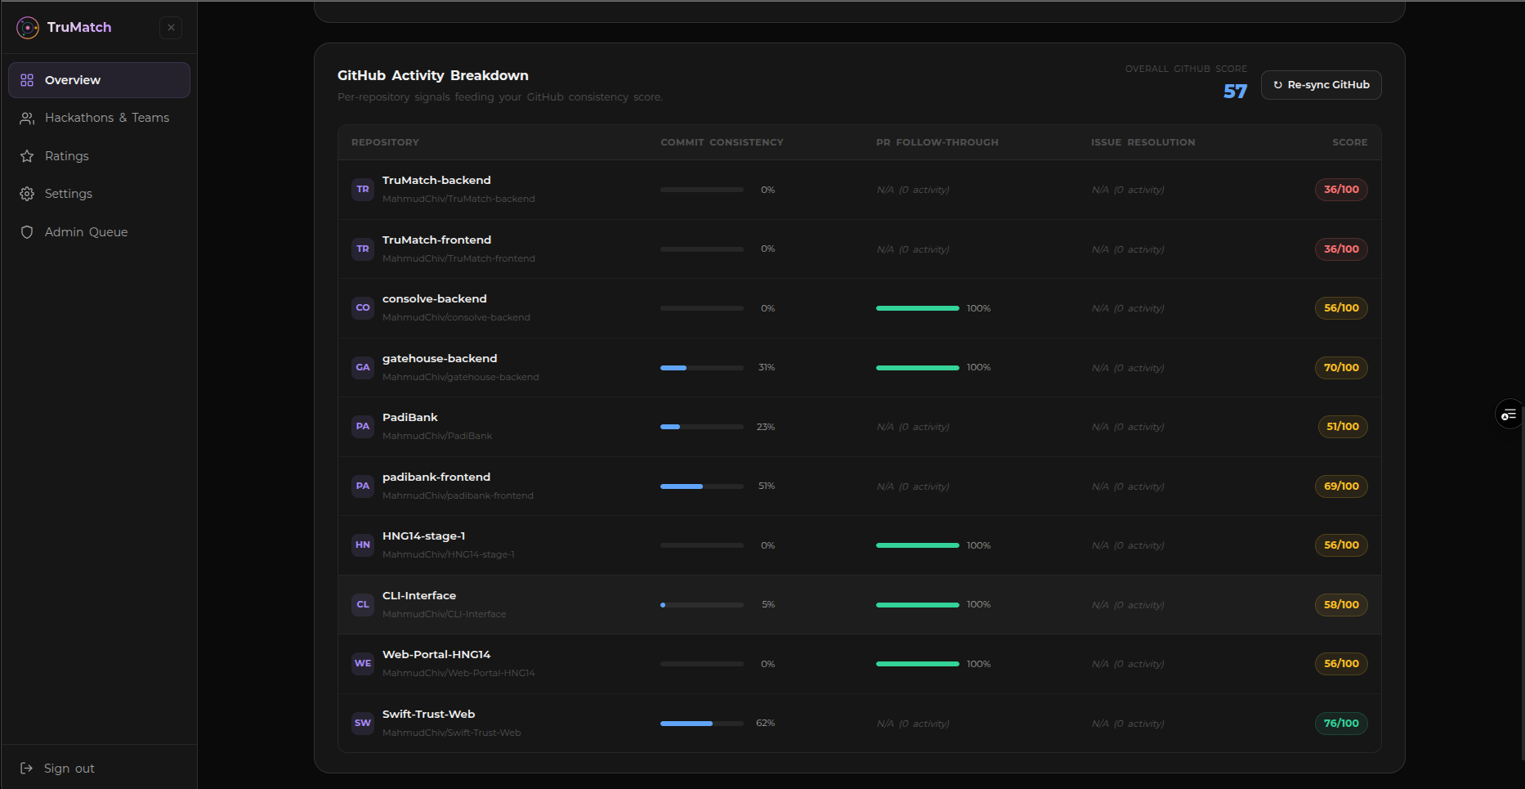Click the Hackathons & Teams people icon
Viewport: 1525px width, 789px height.
point(27,119)
